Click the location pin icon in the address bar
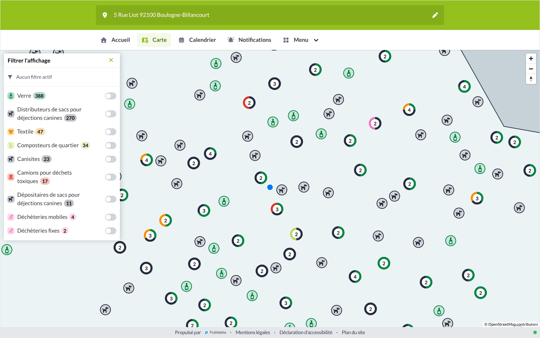Viewport: 540px width, 338px height. (105, 15)
